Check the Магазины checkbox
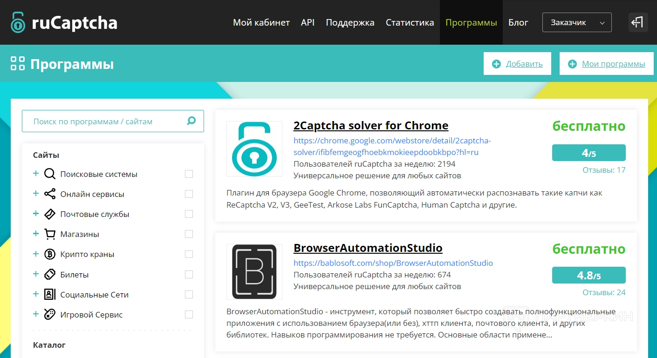 tap(189, 234)
